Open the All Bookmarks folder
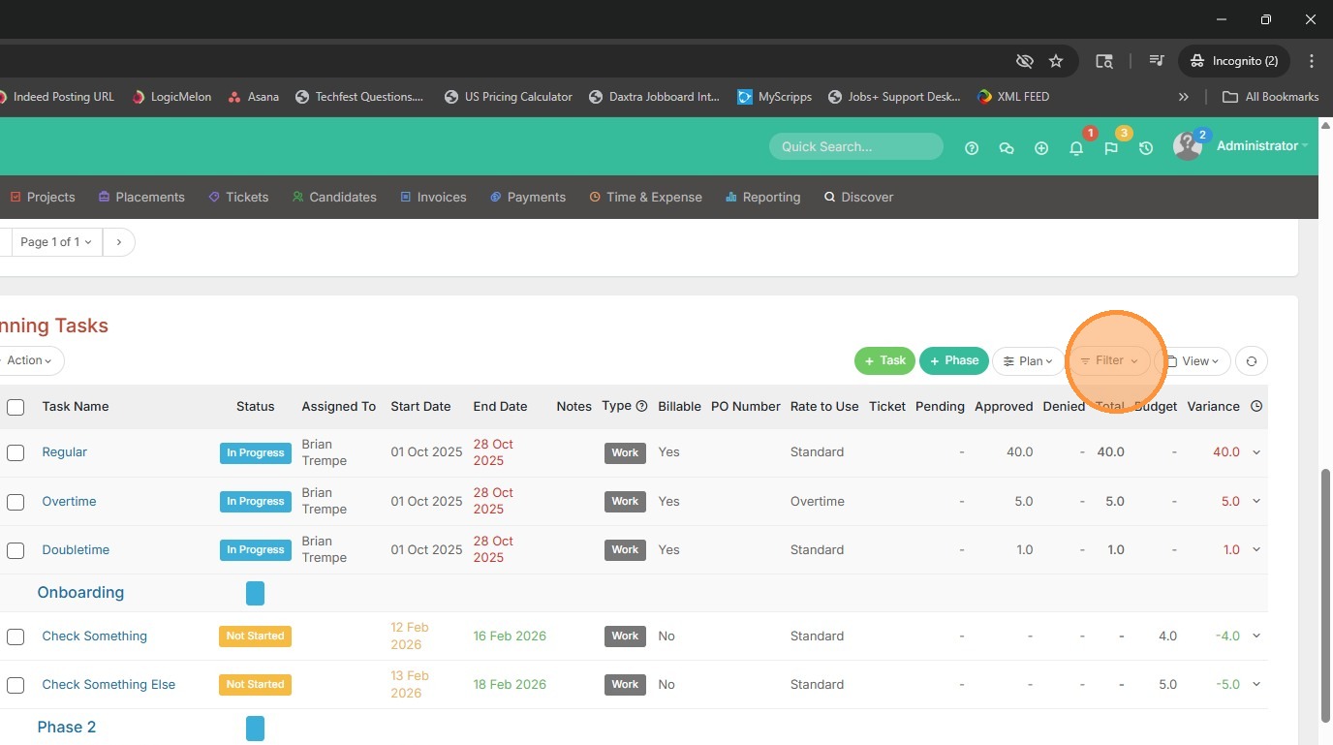This screenshot has height=745, width=1333. point(1271,97)
